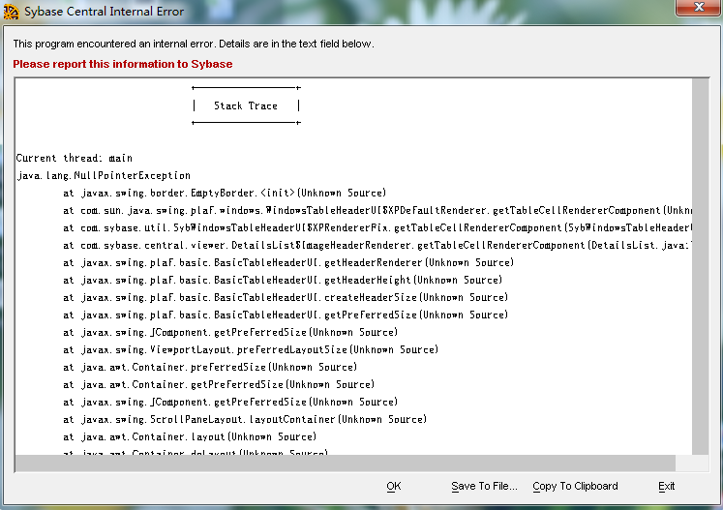Click the WindowsTableHeaderUI$XPDefaultRenderer trace line

[x=377, y=211]
